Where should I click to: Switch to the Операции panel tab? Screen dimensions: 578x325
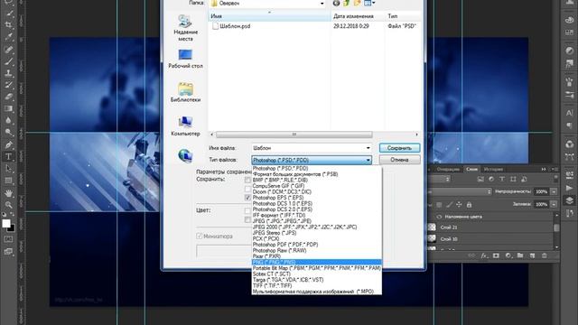coord(448,170)
